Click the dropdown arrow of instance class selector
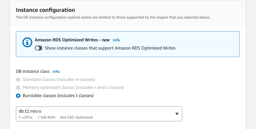The image size is (256, 129). pos(177,114)
